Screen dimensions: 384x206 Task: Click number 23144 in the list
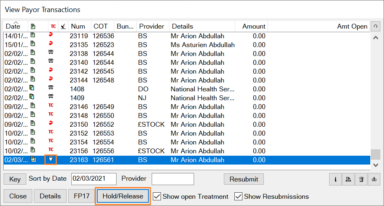pyautogui.click(x=79, y=80)
